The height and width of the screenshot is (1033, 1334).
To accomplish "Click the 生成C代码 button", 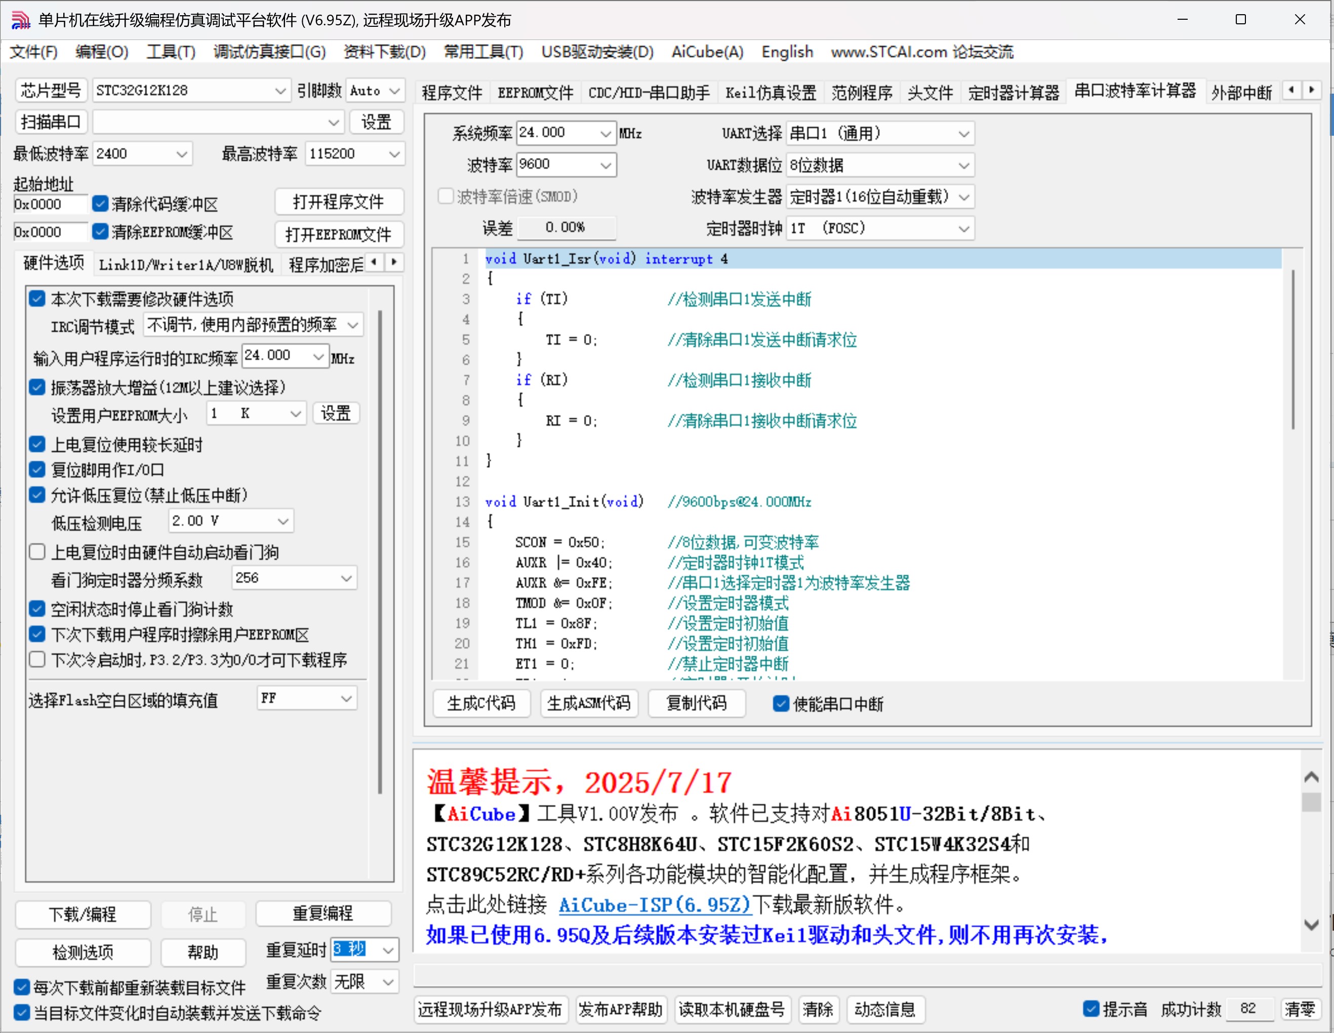I will click(x=481, y=703).
